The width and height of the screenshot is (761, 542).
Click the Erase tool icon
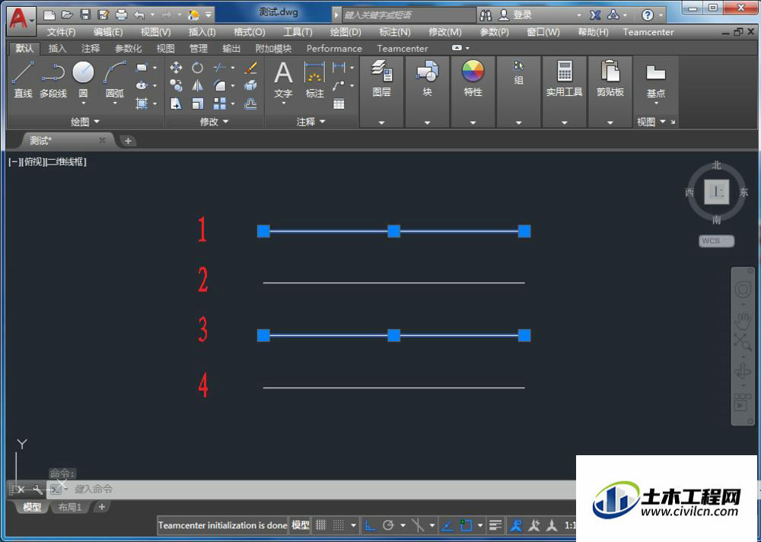coord(250,68)
